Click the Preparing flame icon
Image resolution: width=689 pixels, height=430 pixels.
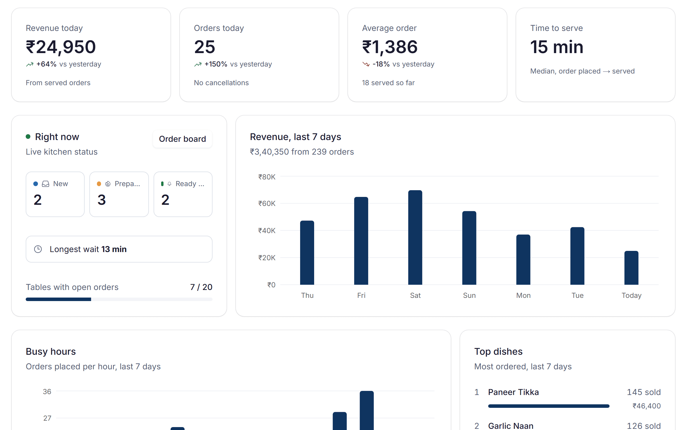coord(108,184)
